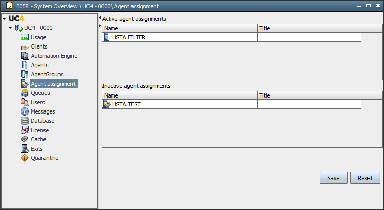Open the Cache tree entry

pyautogui.click(x=38, y=139)
